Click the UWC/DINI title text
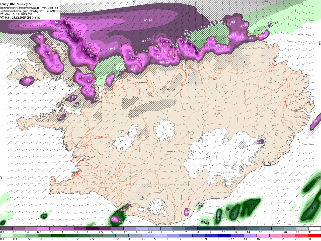The height and width of the screenshot is (241, 321). click(7, 4)
